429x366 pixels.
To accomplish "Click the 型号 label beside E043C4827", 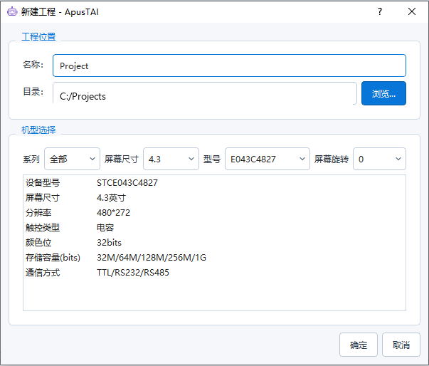I will 212,159.
